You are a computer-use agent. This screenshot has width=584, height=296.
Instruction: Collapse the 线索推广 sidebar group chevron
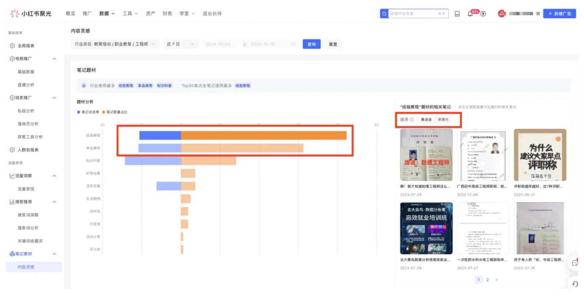[54, 98]
